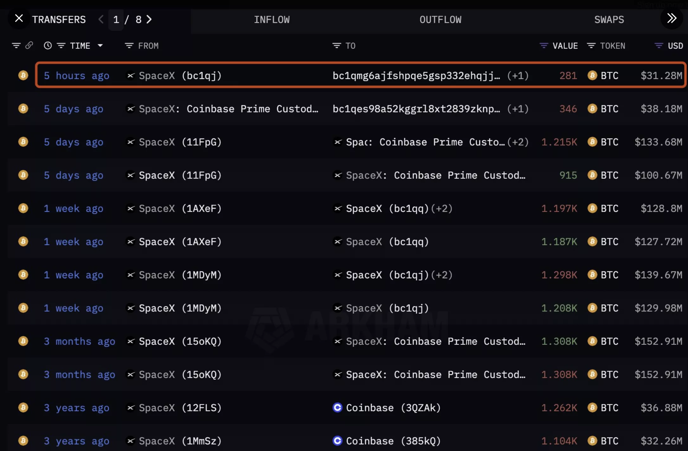Toggle the TO column filter
This screenshot has width=688, height=451.
(337, 45)
